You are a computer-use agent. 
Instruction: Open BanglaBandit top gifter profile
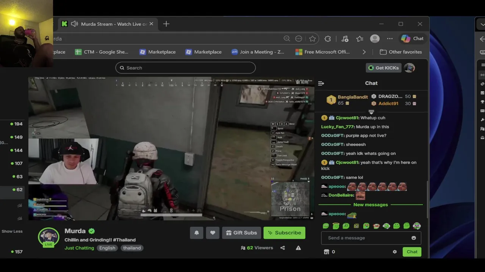click(x=352, y=97)
